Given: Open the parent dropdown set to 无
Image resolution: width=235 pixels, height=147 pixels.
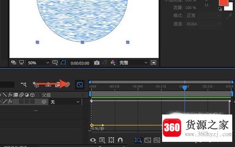Looking at the screenshot, I should (x=65, y=102).
